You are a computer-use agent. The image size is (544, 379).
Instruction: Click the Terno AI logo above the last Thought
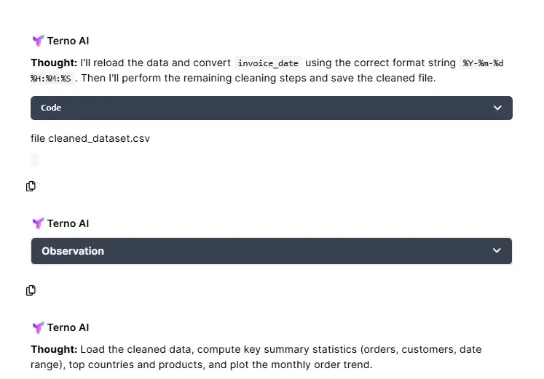[x=38, y=327]
